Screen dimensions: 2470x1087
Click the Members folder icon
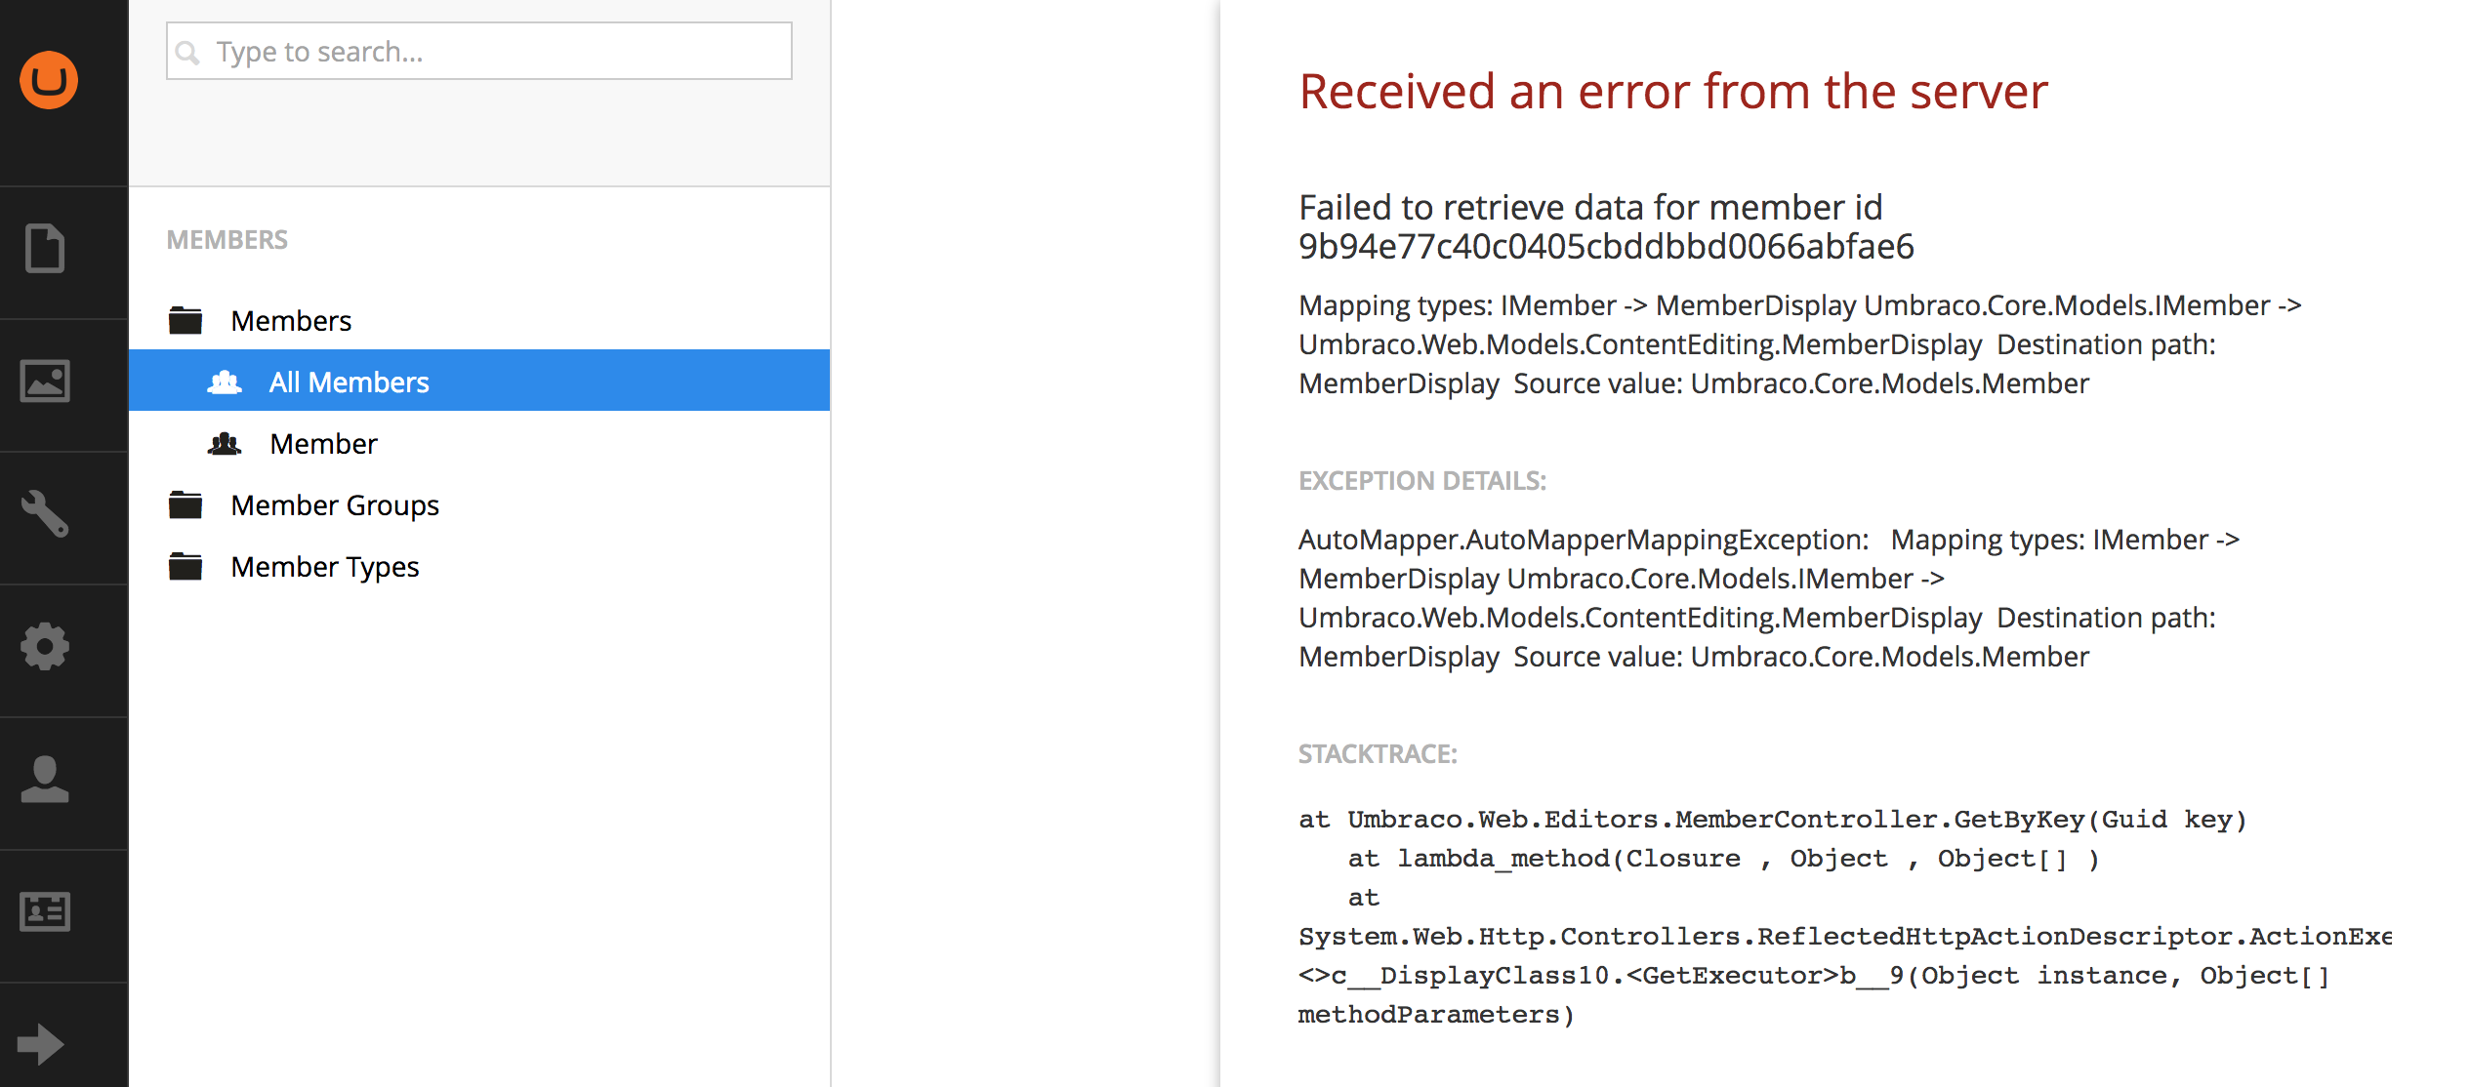coord(185,320)
